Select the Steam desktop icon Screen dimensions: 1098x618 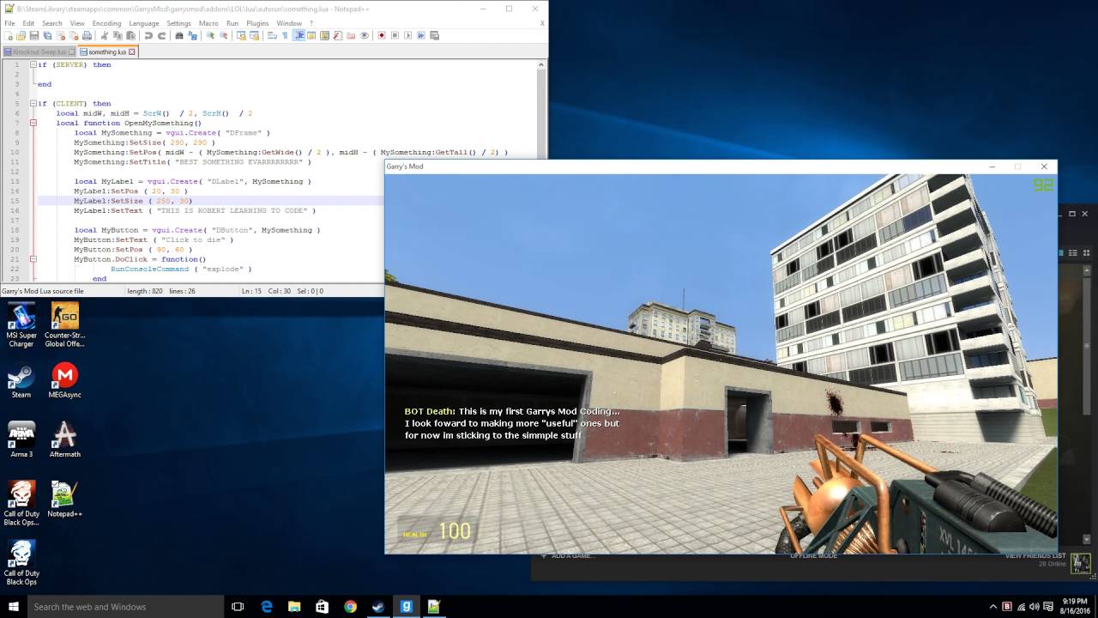click(x=21, y=382)
